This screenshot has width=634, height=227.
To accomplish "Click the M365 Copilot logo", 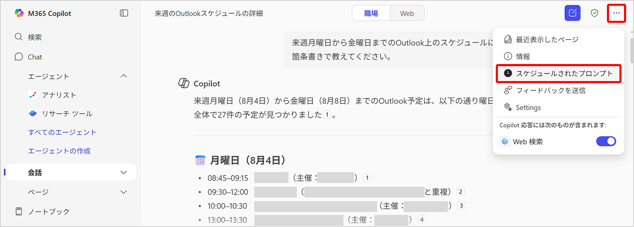I will [x=19, y=13].
